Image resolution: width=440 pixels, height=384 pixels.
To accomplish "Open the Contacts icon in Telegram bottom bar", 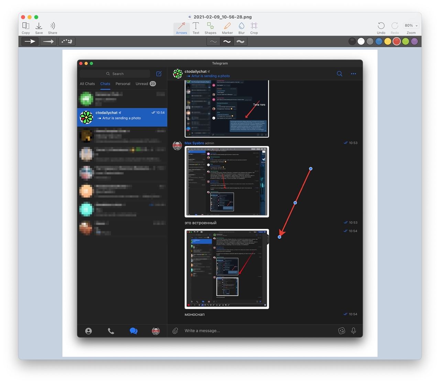I will pos(88,331).
